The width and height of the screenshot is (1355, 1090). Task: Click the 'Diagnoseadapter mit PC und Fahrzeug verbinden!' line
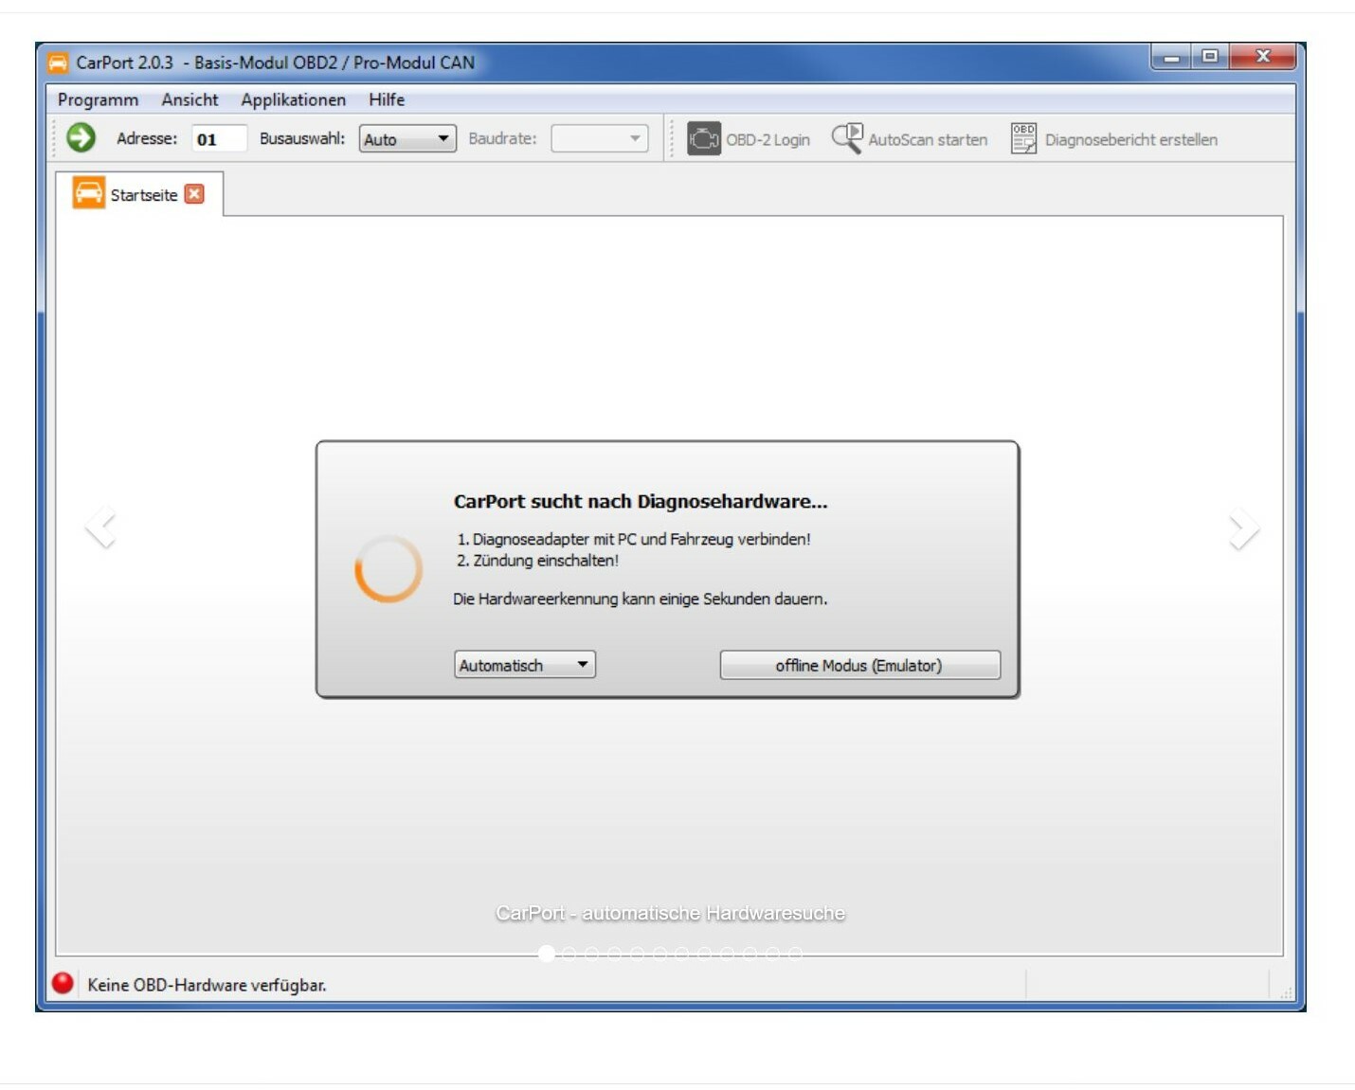pos(633,539)
